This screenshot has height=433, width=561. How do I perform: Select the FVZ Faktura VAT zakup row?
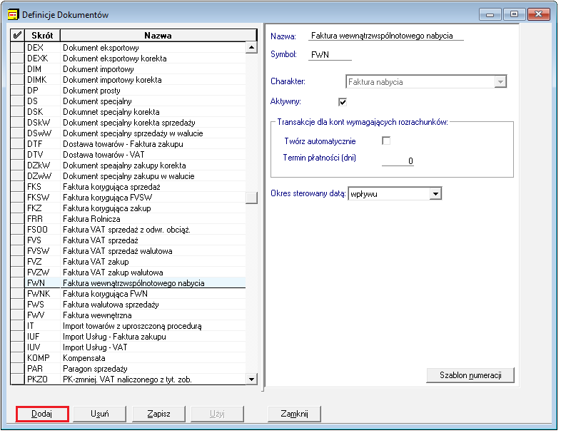click(135, 262)
